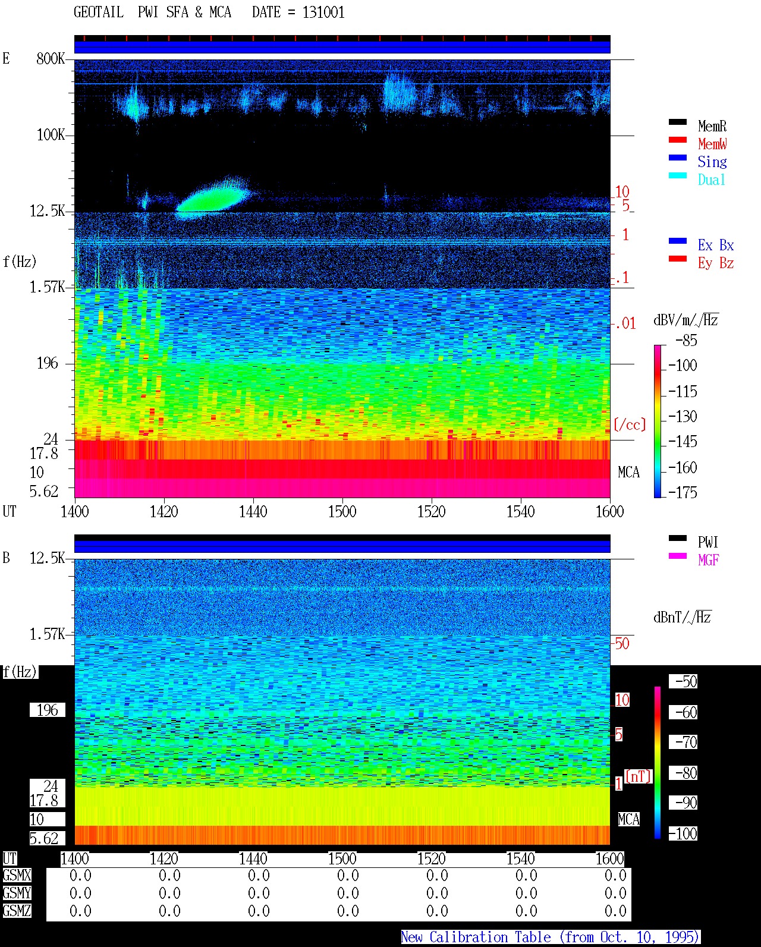Viewport: 761px width, 947px height.
Task: Click the red [/cc] density axis label
Action: click(x=630, y=424)
